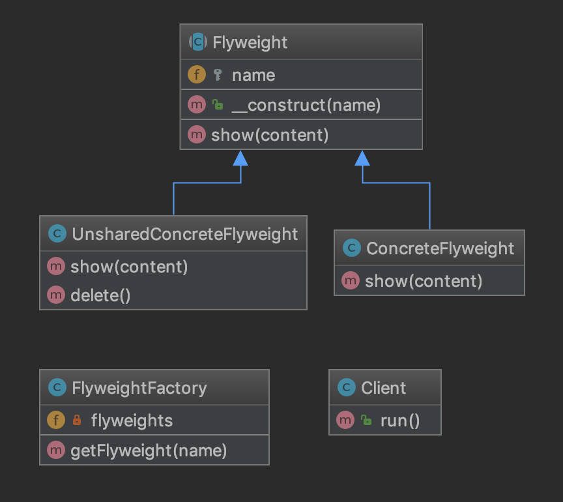This screenshot has width=563, height=502.
Task: Select the ConcreteFlyweight show(content) method
Action: (424, 281)
